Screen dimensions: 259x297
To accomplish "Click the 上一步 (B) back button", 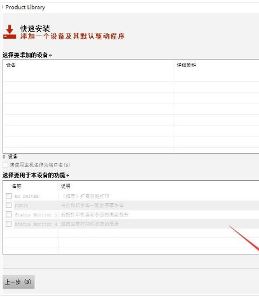I will 18,282.
